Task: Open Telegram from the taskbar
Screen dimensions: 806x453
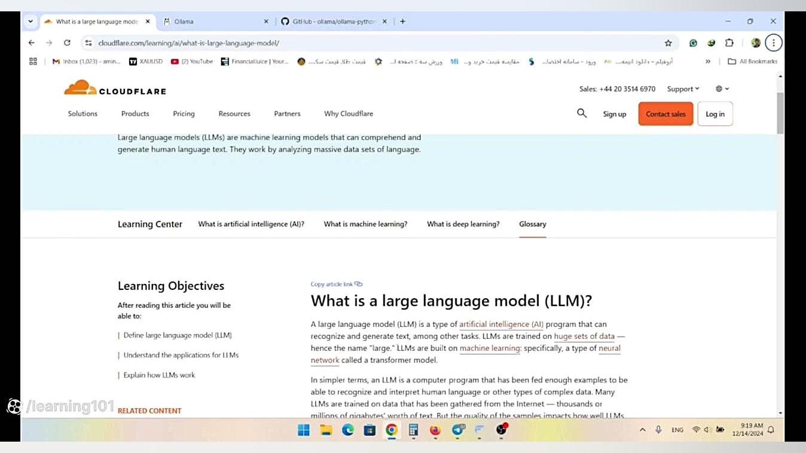Action: click(459, 430)
